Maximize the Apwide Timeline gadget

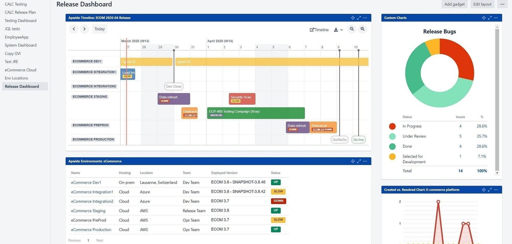359,18
